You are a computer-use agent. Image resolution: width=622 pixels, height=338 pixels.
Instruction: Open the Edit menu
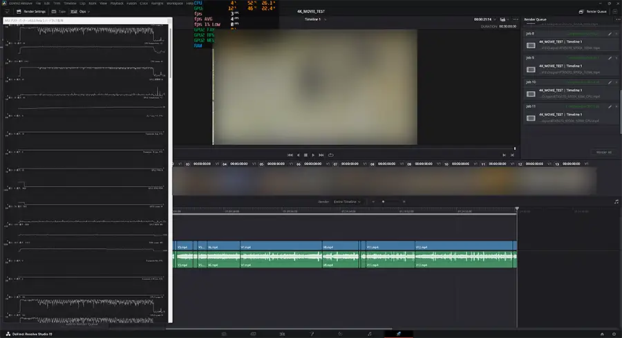47,3
